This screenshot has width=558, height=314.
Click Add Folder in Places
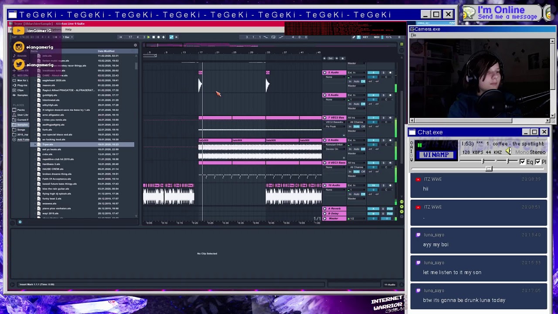pyautogui.click(x=21, y=140)
